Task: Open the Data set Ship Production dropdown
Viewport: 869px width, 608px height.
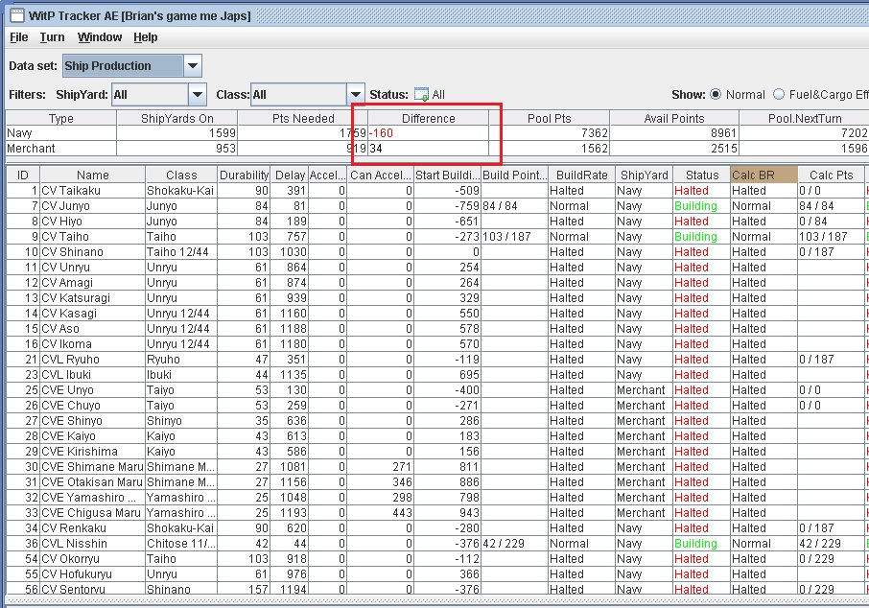Action: pos(192,65)
